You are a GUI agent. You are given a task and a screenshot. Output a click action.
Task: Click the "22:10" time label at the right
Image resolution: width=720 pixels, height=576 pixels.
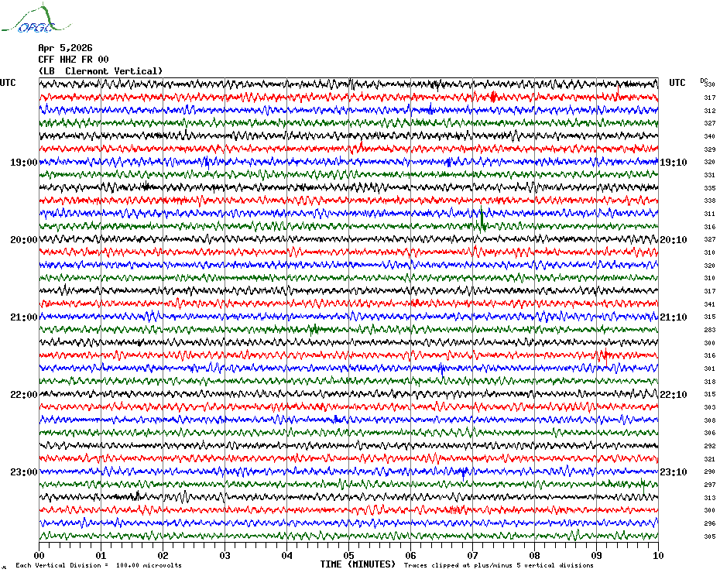[674, 395]
